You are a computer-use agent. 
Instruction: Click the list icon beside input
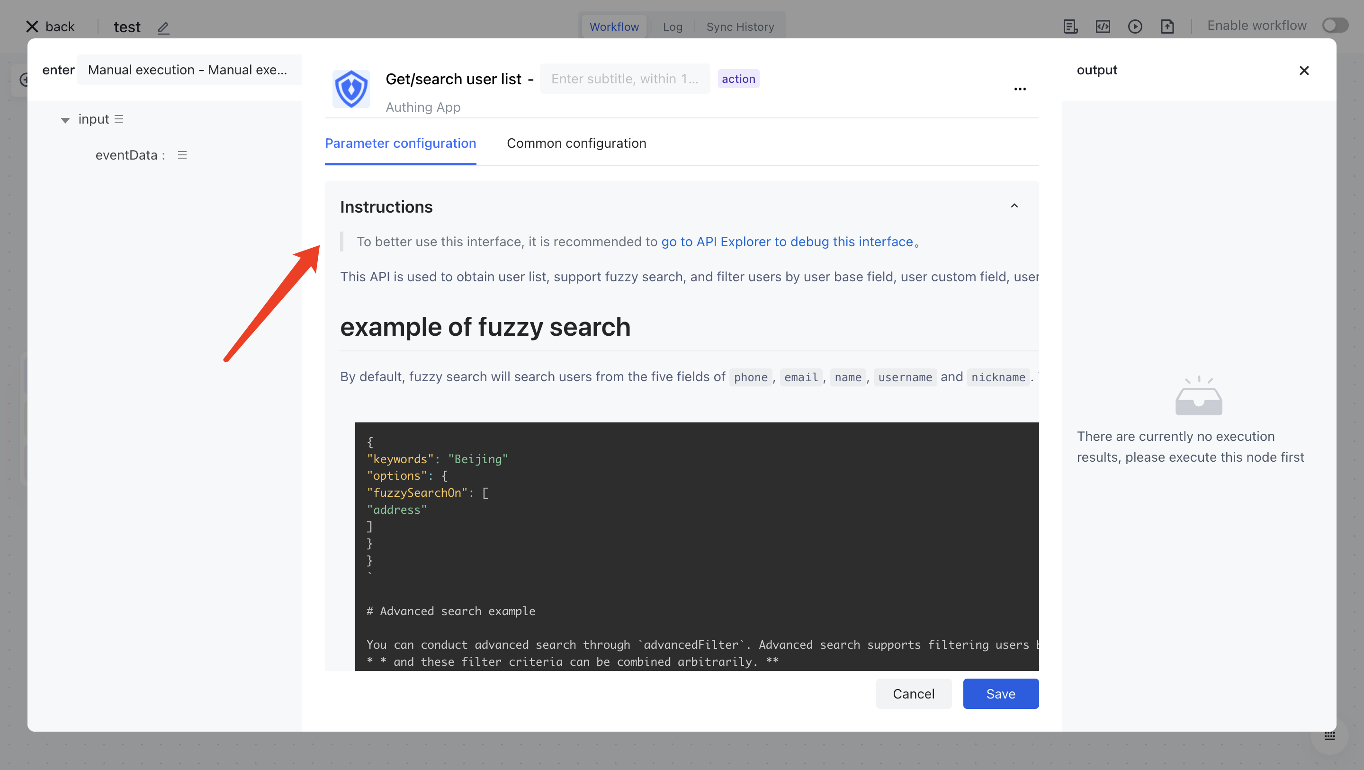click(118, 119)
